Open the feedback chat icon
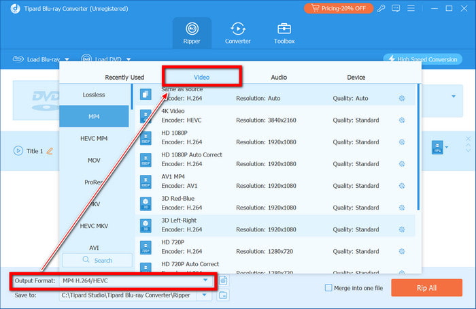This screenshot has width=476, height=309. 396,8
